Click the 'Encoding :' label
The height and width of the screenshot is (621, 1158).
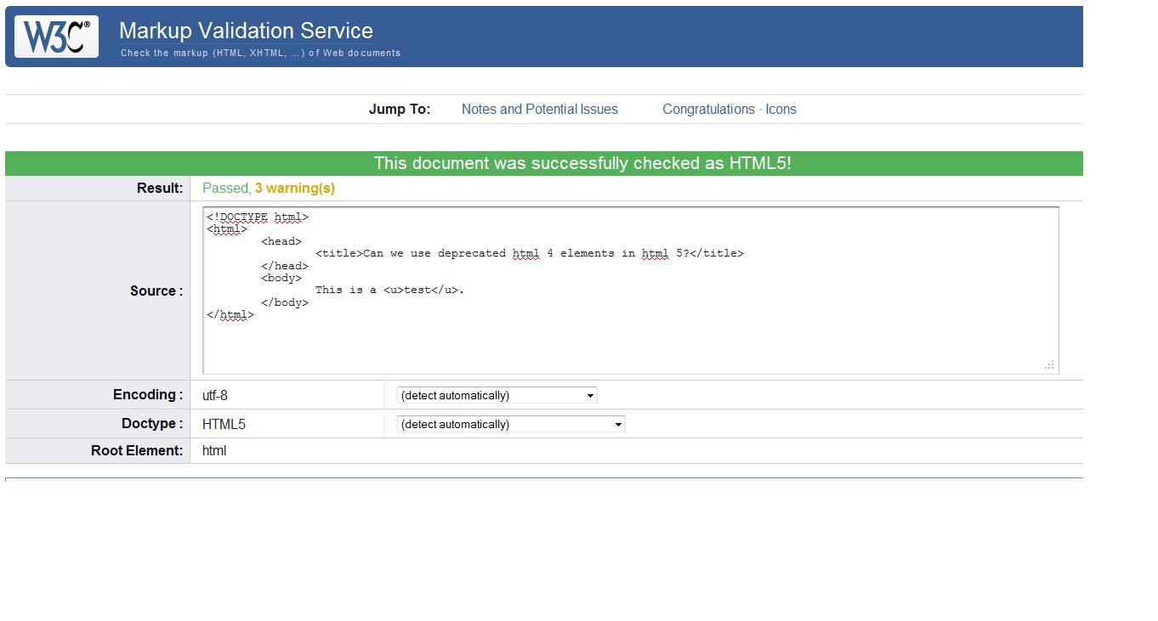click(x=148, y=394)
